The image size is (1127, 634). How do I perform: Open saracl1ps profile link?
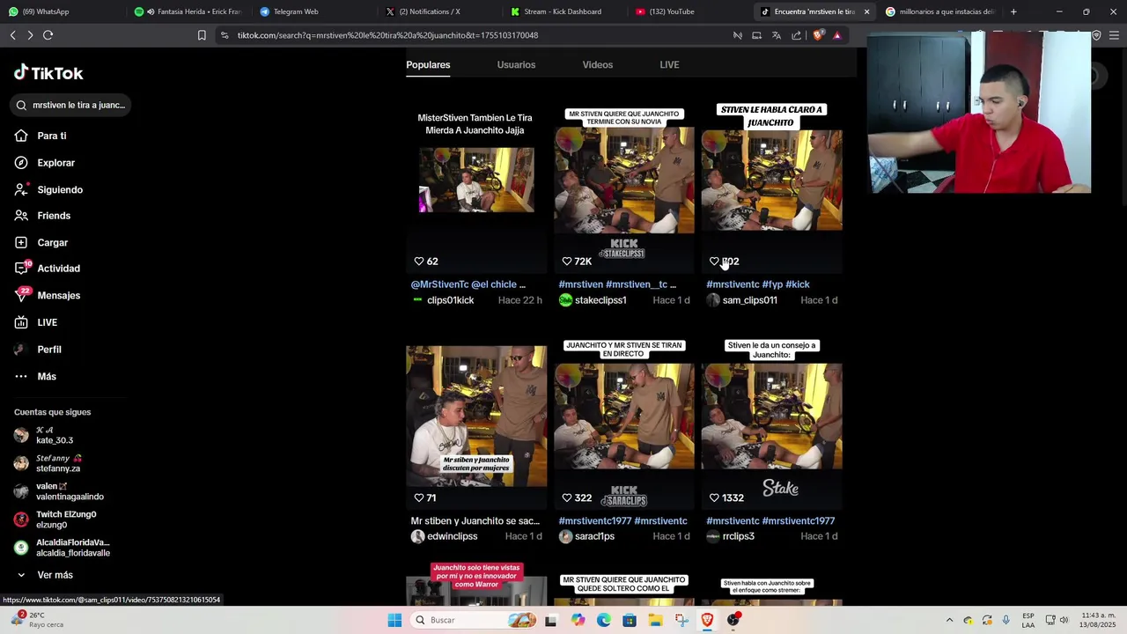click(594, 536)
